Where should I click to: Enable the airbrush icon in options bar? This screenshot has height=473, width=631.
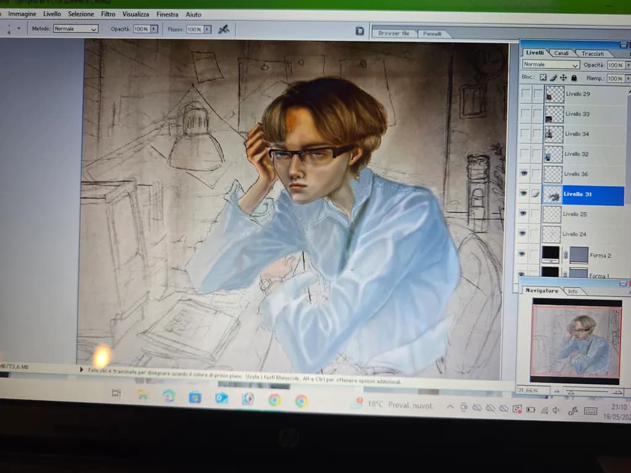pyautogui.click(x=223, y=30)
